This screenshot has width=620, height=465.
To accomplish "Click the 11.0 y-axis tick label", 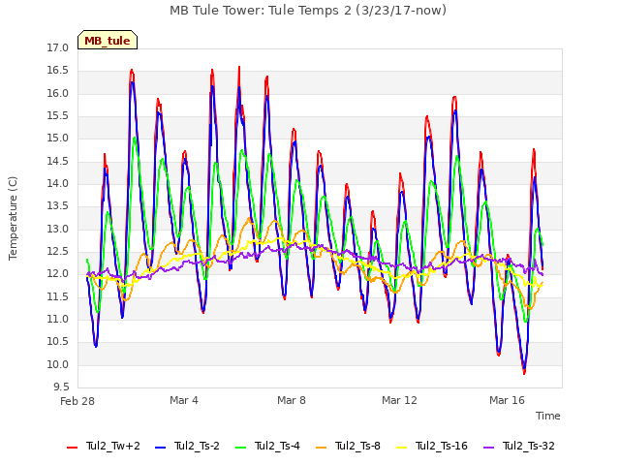I will point(58,320).
